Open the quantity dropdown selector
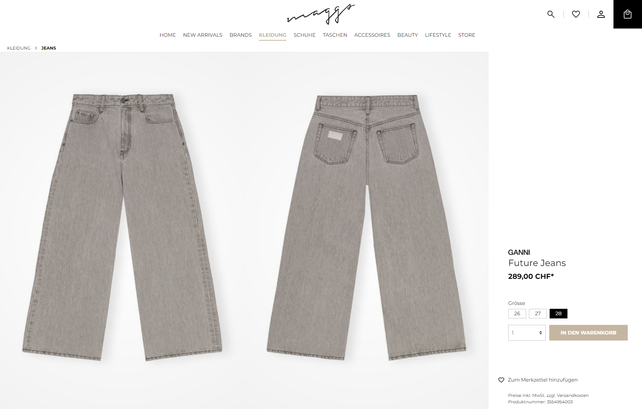Image resolution: width=642 pixels, height=409 pixels. point(527,333)
